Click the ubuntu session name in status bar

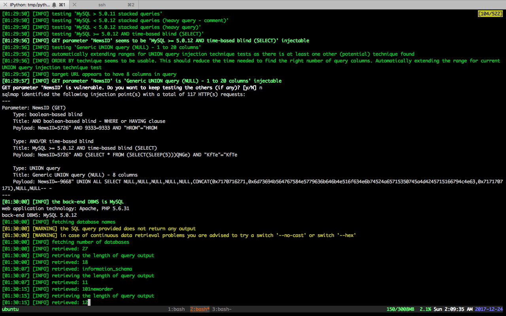10,309
